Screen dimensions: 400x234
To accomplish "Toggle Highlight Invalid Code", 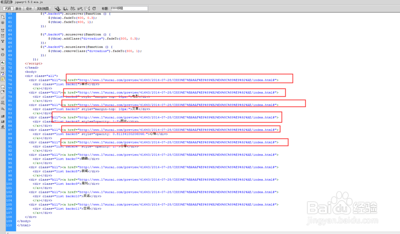I will (x=3, y=68).
